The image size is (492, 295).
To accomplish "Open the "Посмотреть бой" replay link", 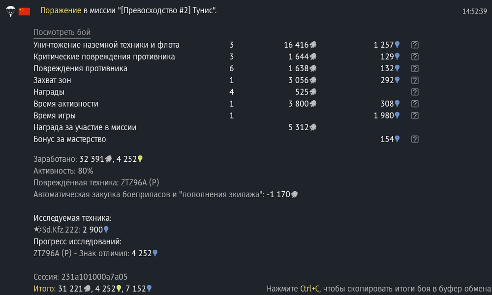I will pyautogui.click(x=62, y=32).
